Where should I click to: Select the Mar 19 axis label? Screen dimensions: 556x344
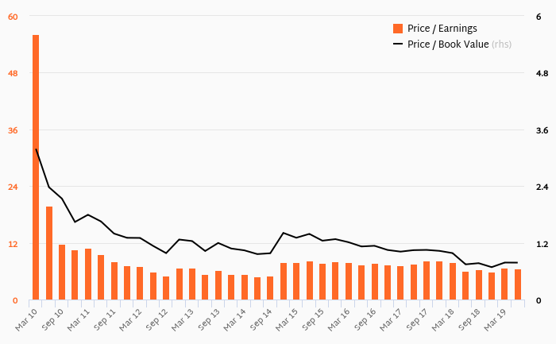click(495, 319)
